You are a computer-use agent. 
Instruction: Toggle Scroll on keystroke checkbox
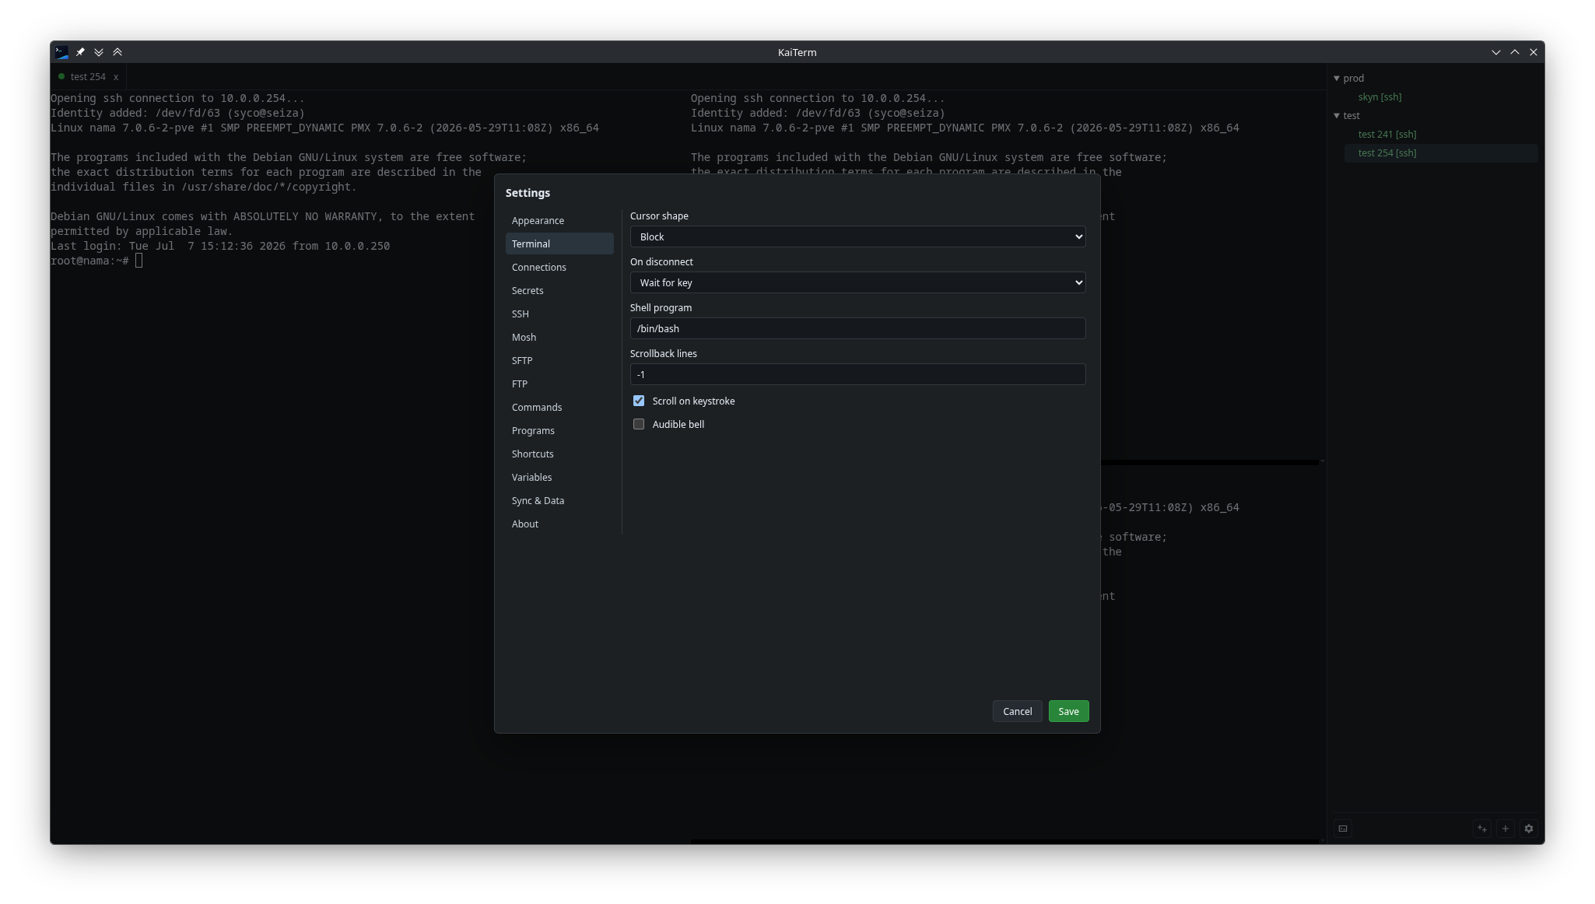pyautogui.click(x=639, y=401)
